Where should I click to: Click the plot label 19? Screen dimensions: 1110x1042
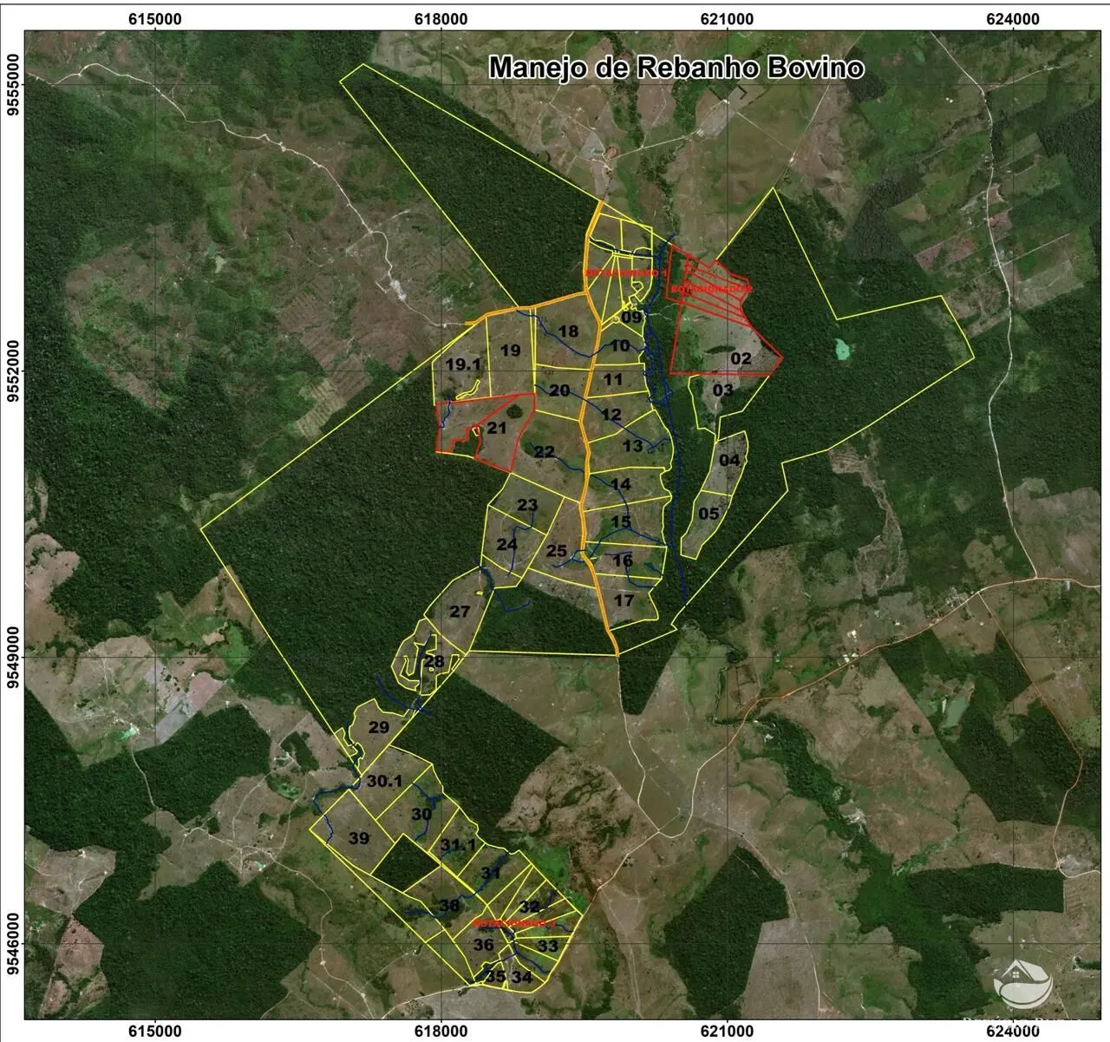511,351
